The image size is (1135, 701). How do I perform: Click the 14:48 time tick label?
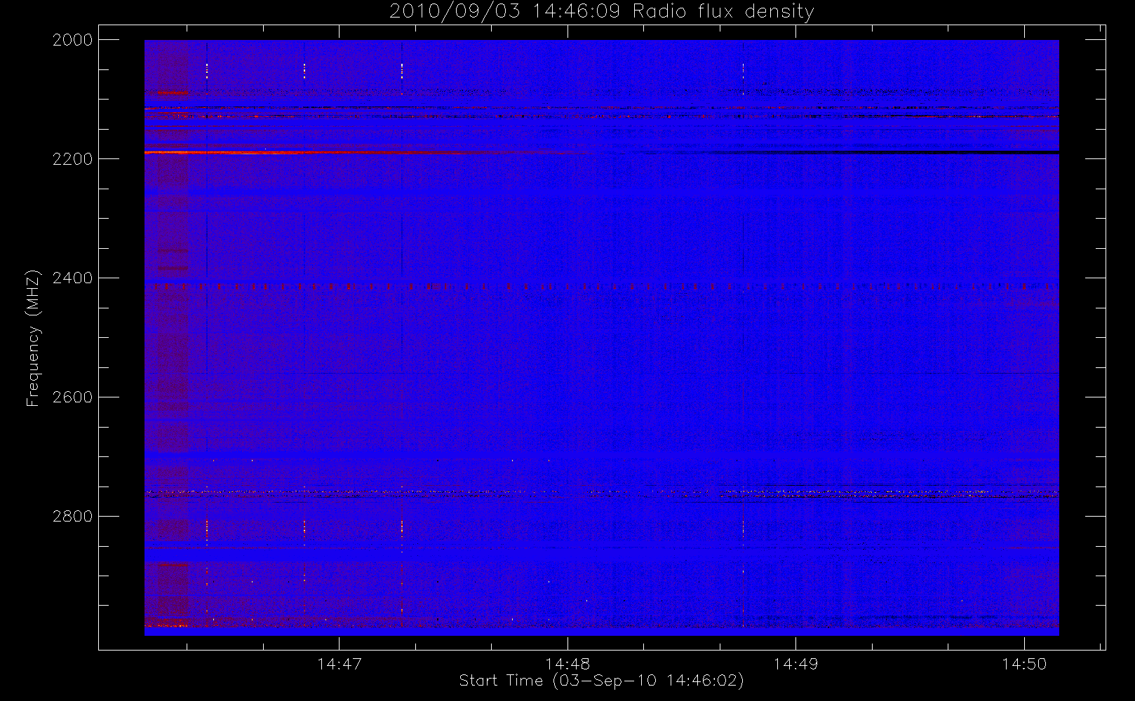[567, 663]
